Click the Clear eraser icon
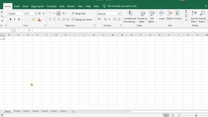 pos(186,20)
